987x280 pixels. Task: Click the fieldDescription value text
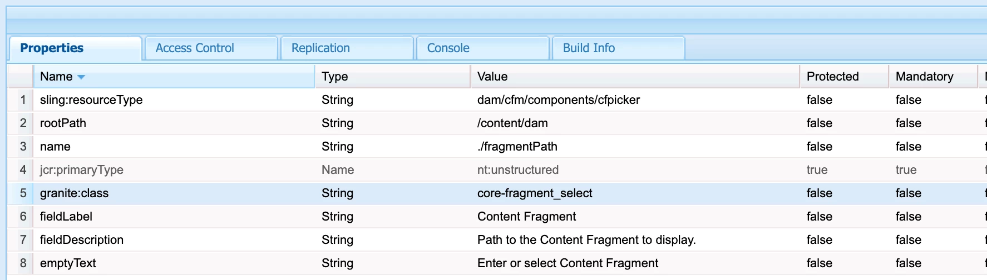click(x=586, y=240)
